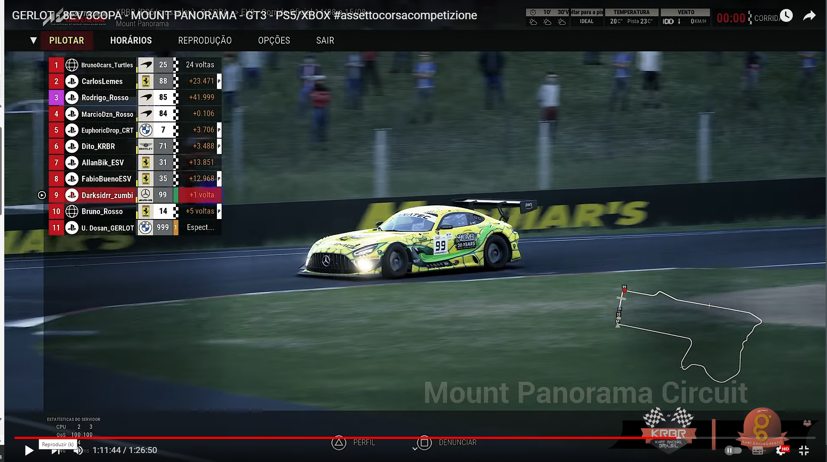This screenshot has width=827, height=462.
Task: Select driver Rodrigo_Rosso row
Action: 135,98
